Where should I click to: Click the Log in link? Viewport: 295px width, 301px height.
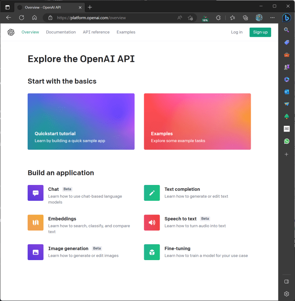pyautogui.click(x=237, y=32)
